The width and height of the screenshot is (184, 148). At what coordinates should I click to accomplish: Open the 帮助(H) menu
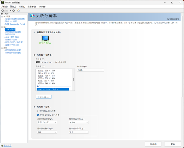pyautogui.click(x=42, y=6)
